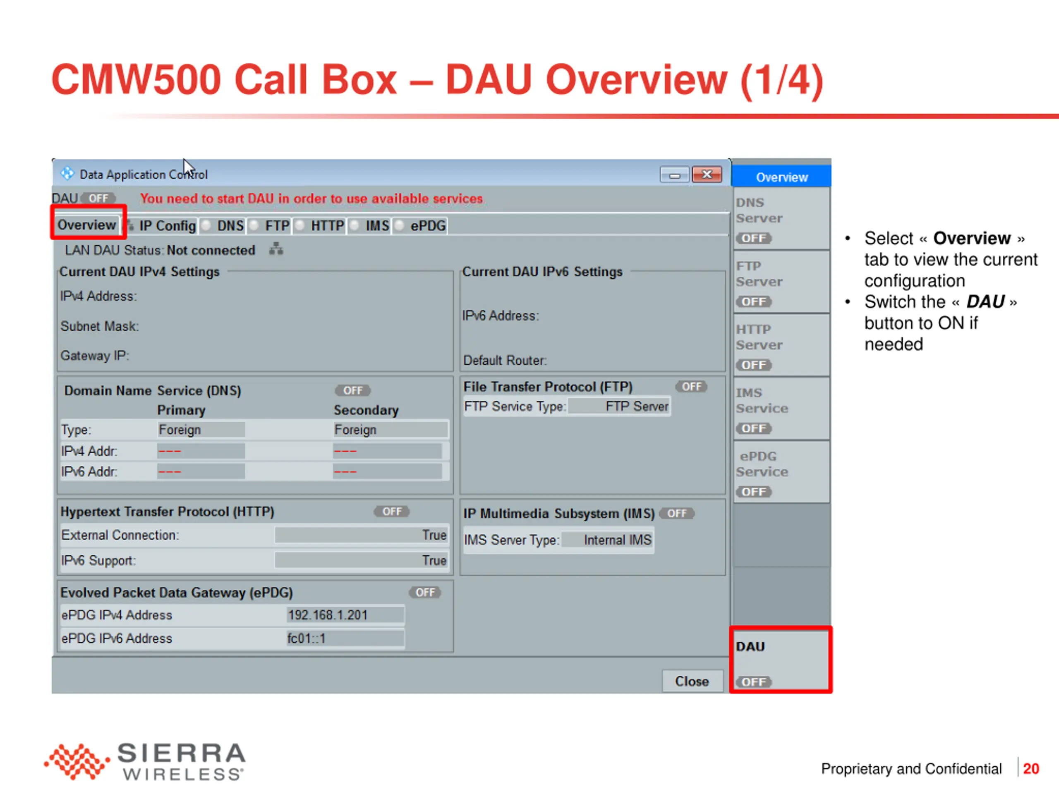The image size is (1059, 794).
Task: Click the LAN network status icon
Action: pos(276,249)
